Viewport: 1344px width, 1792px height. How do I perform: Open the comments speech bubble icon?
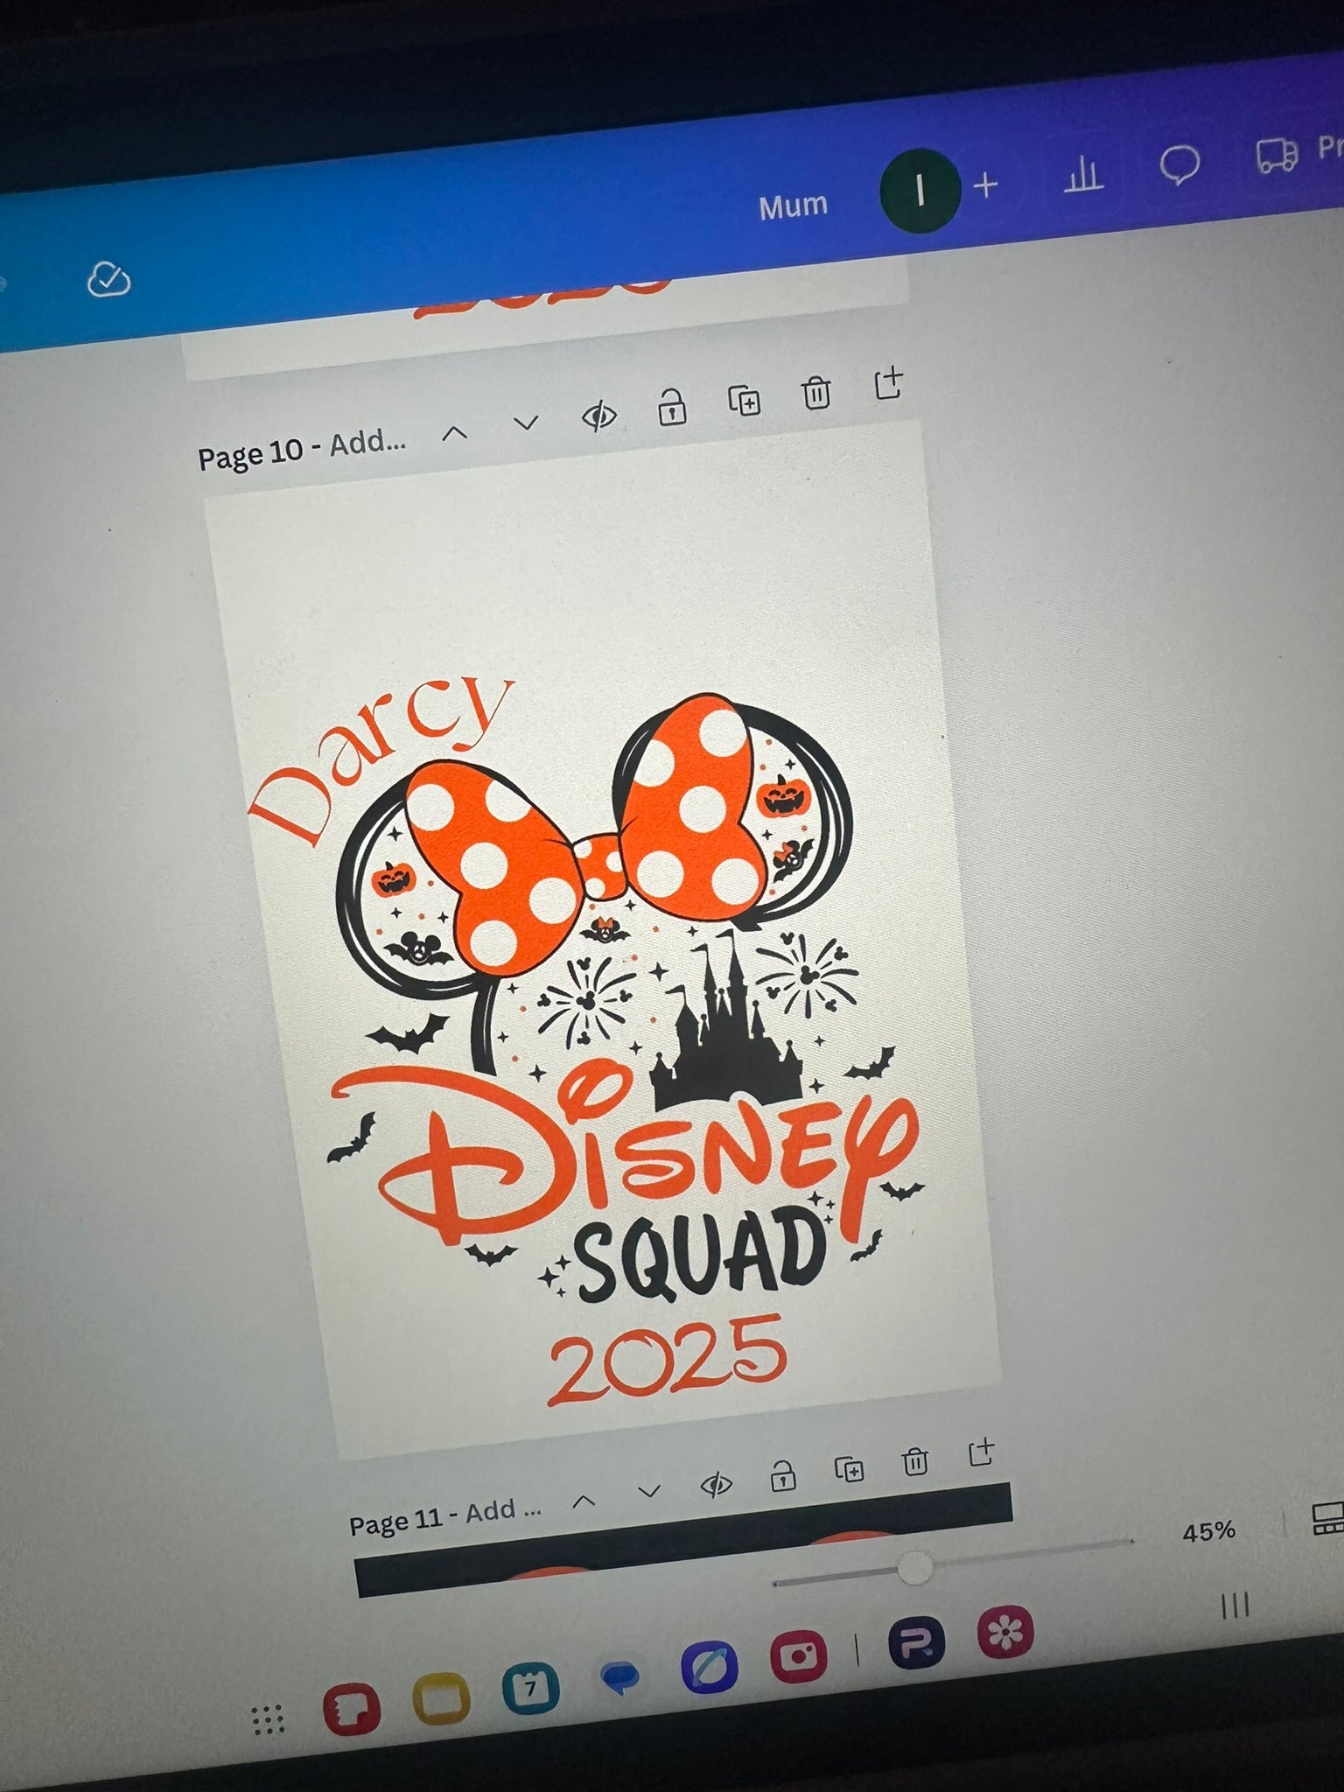1179,164
